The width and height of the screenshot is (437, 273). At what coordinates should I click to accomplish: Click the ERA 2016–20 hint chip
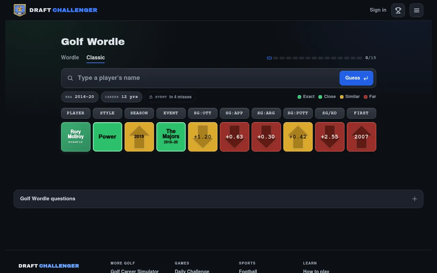80,97
